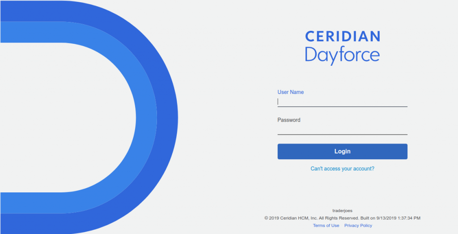Open the "Can't access your account?" link

point(342,169)
